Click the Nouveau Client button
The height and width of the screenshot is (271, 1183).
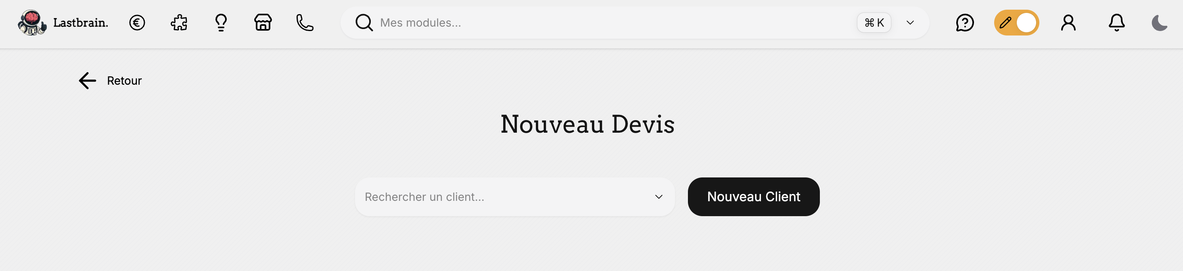coord(753,196)
